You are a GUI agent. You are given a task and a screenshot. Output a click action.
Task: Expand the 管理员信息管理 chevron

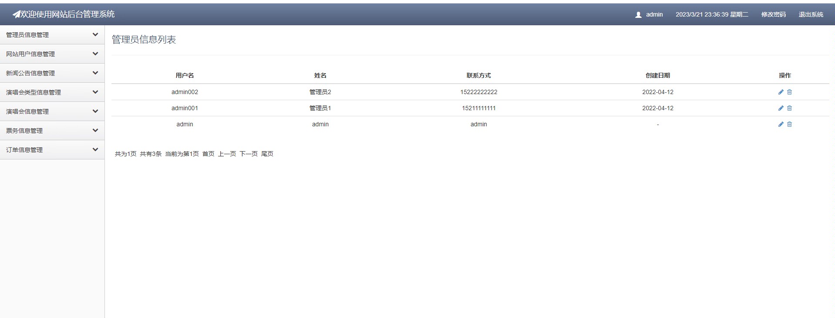(95, 34)
